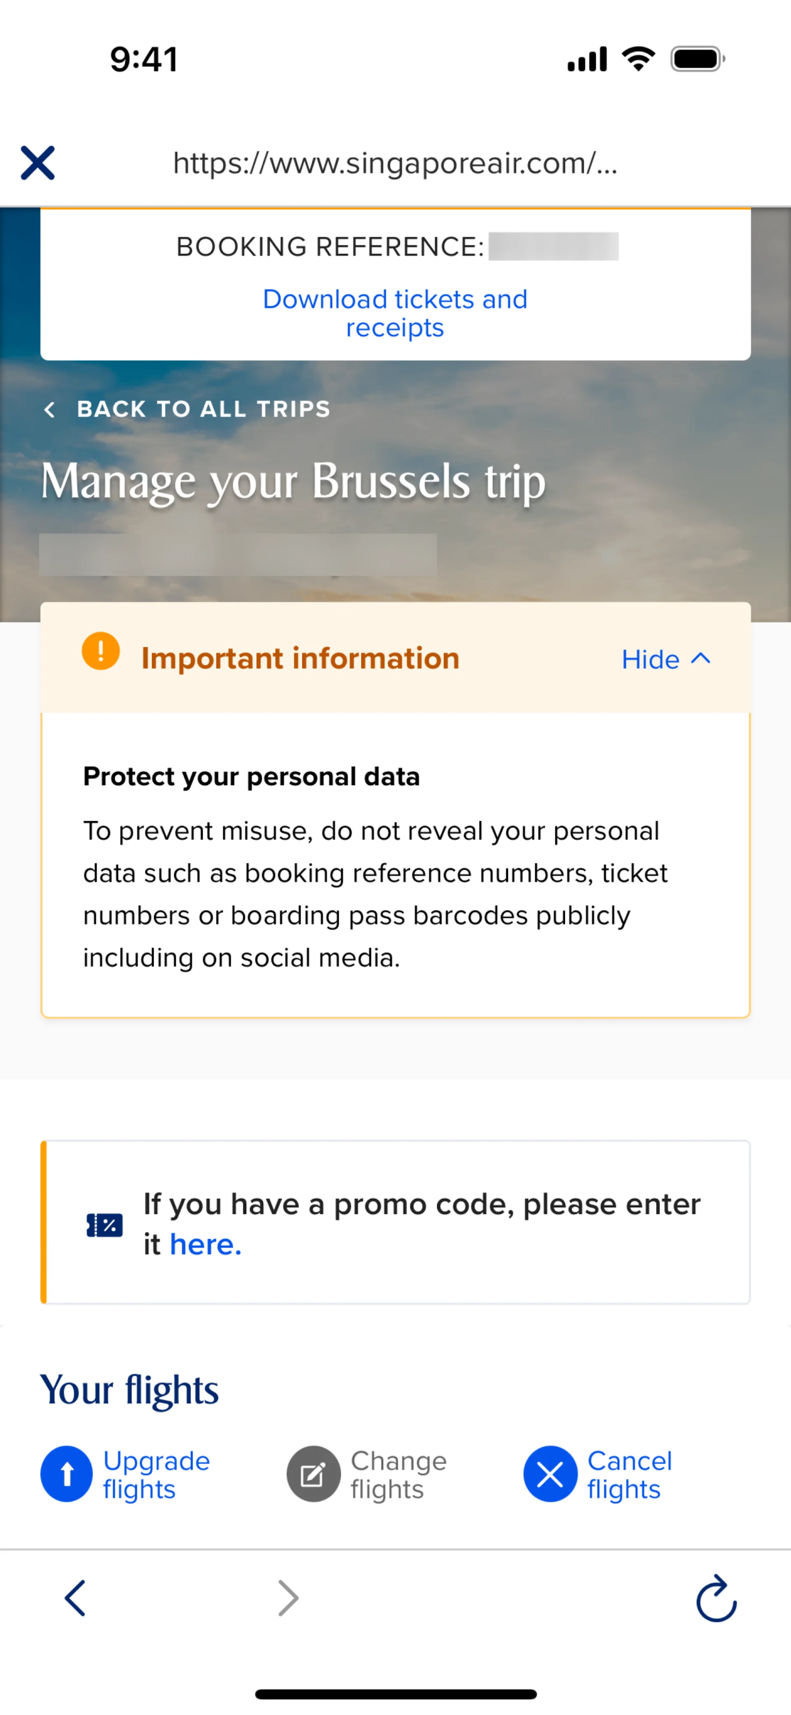Viewport: 791px width, 1715px height.
Task: Tap the Important information heading
Action: pyautogui.click(x=300, y=658)
